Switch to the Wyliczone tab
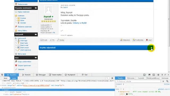Image resolution: width=170 pixels, height=96 pixels. pyautogui.click(x=131, y=78)
